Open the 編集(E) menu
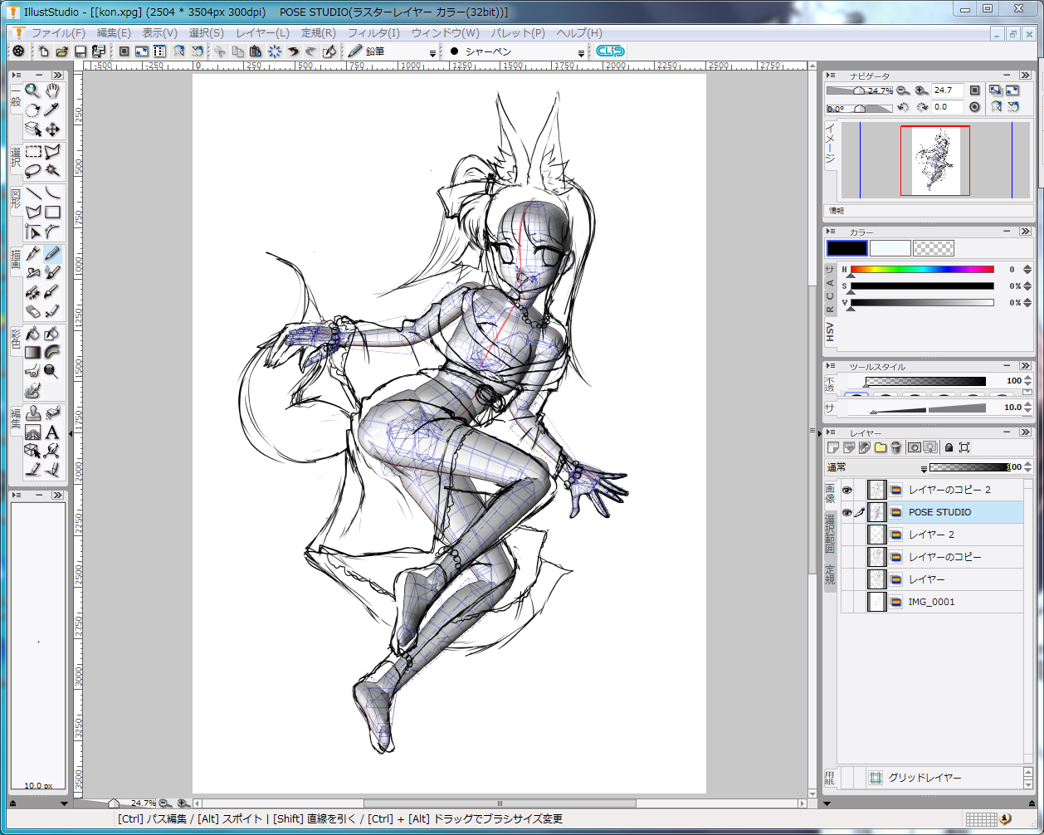 coord(114,33)
